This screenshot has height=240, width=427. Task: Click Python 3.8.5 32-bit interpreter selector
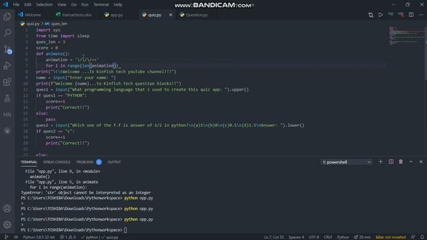coord(39,237)
